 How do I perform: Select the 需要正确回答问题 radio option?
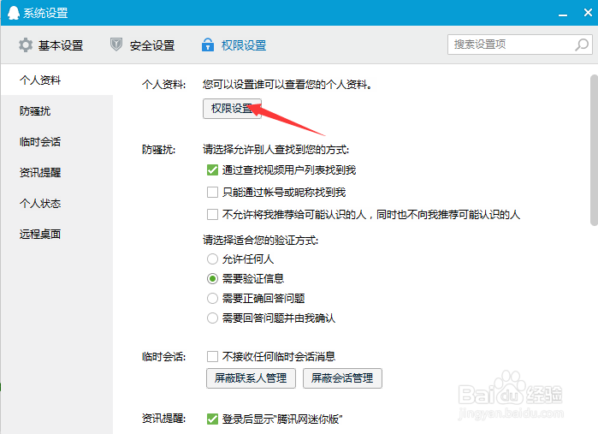click(x=212, y=298)
